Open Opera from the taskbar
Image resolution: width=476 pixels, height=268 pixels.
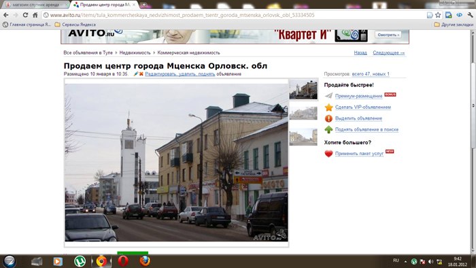click(123, 261)
